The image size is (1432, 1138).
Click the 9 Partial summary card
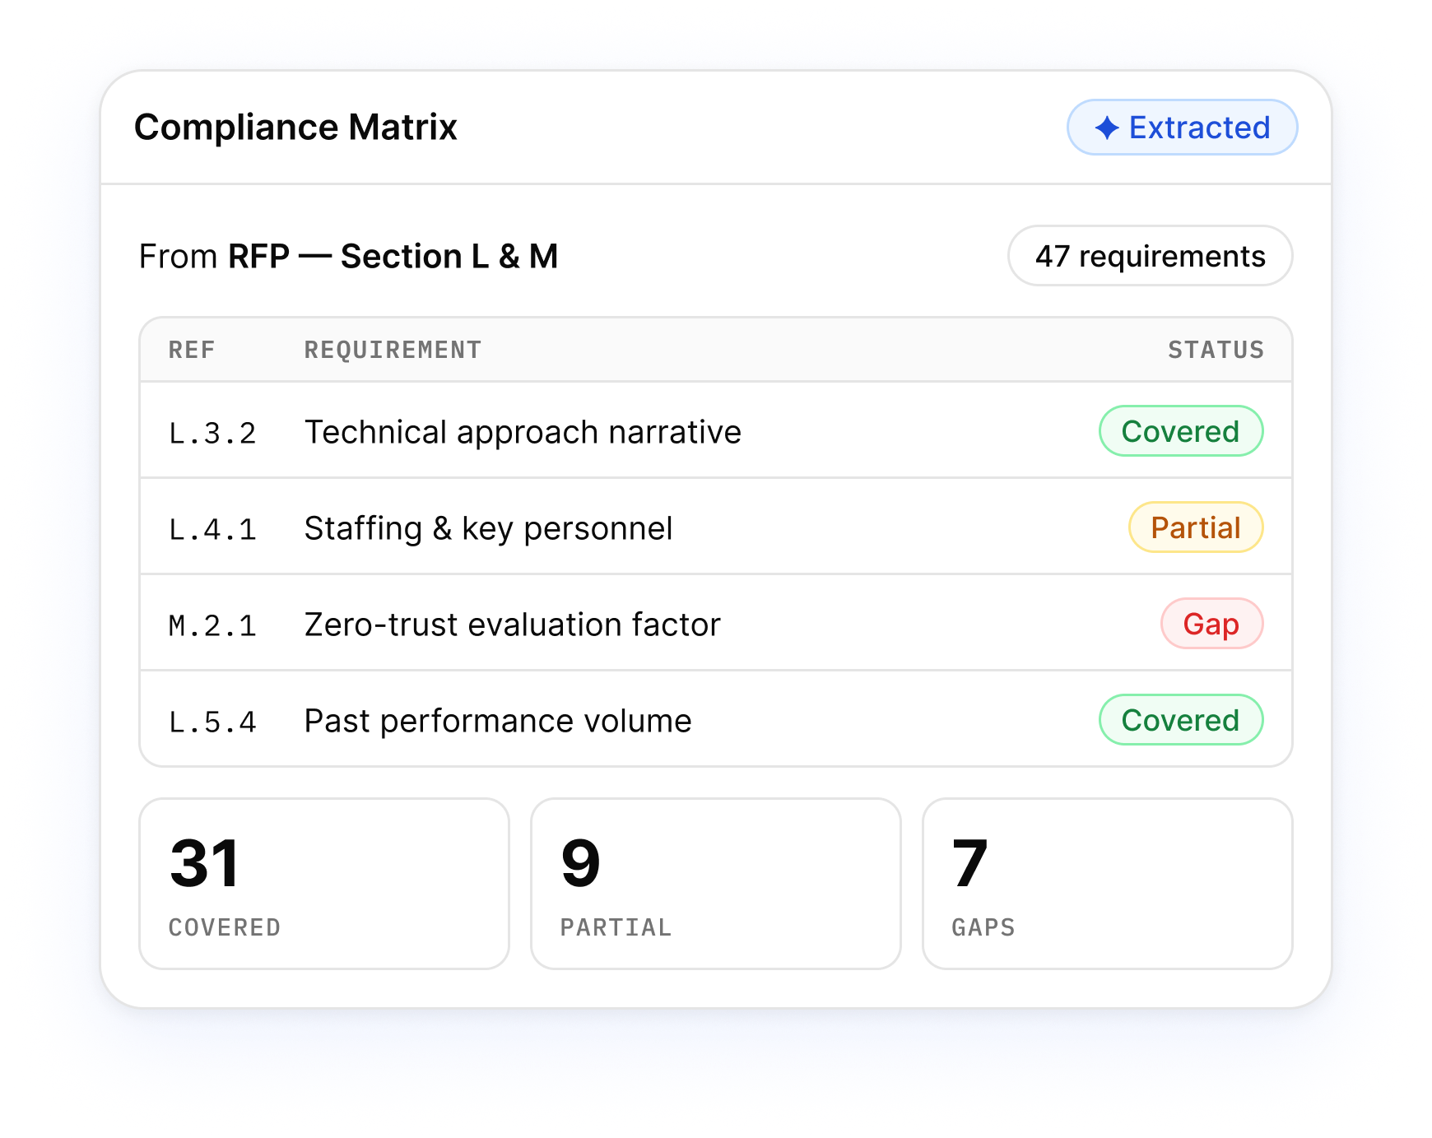tap(716, 884)
